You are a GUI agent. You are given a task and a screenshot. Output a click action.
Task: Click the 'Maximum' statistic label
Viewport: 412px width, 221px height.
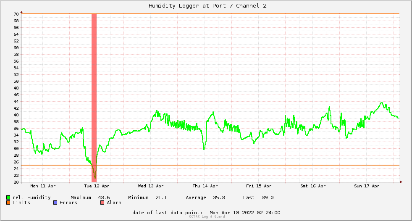pos(81,197)
